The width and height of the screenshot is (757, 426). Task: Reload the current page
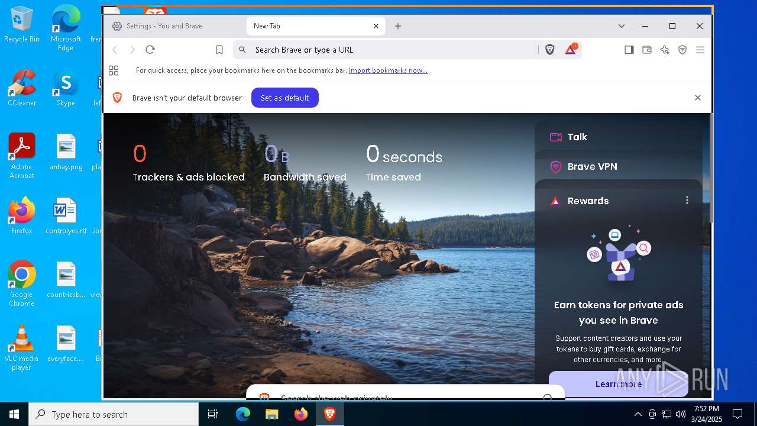[x=150, y=50]
